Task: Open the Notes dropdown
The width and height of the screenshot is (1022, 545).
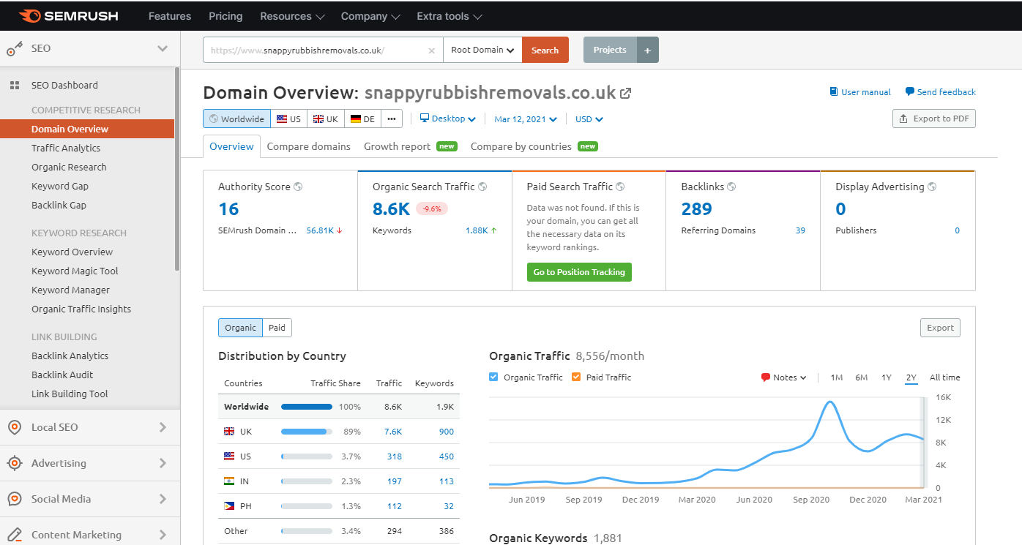Action: 783,377
